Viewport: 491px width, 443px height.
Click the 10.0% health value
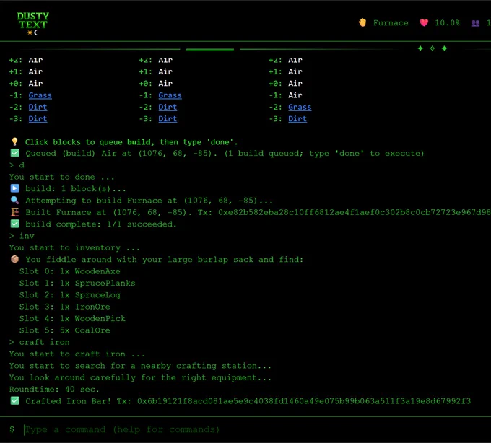click(x=447, y=23)
